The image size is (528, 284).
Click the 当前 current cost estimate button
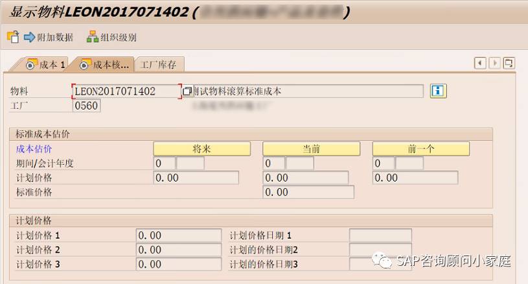pos(311,149)
